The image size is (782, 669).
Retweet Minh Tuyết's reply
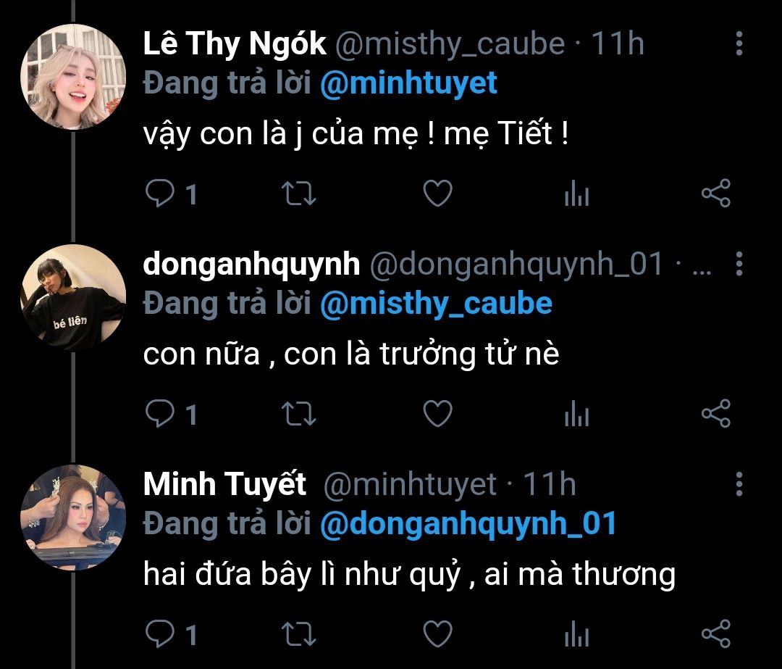pyautogui.click(x=298, y=633)
